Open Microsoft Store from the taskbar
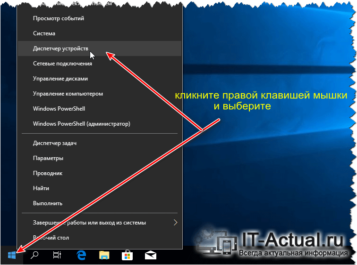The height and width of the screenshot is (265, 357). tap(127, 255)
